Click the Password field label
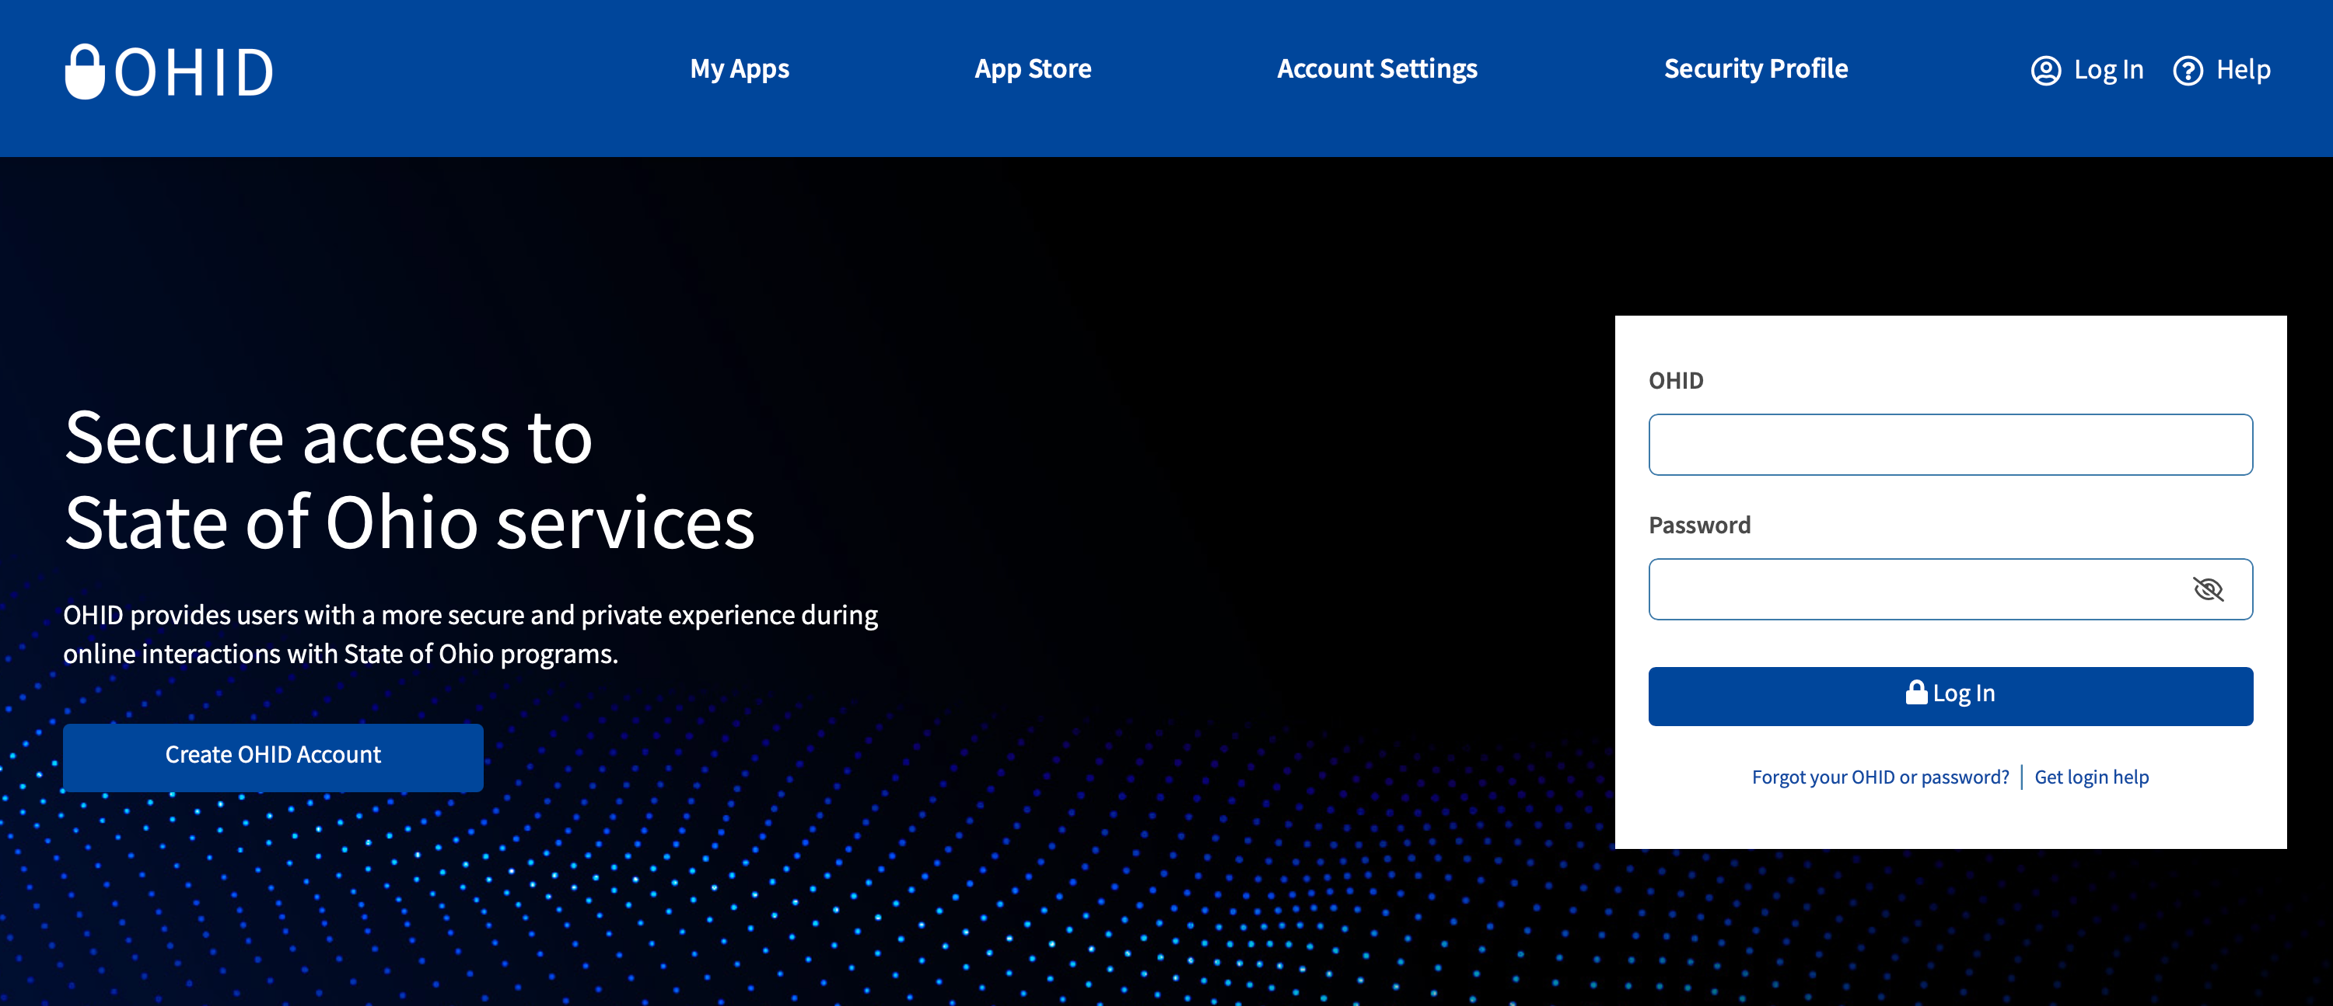The height and width of the screenshot is (1006, 2333). tap(1698, 526)
